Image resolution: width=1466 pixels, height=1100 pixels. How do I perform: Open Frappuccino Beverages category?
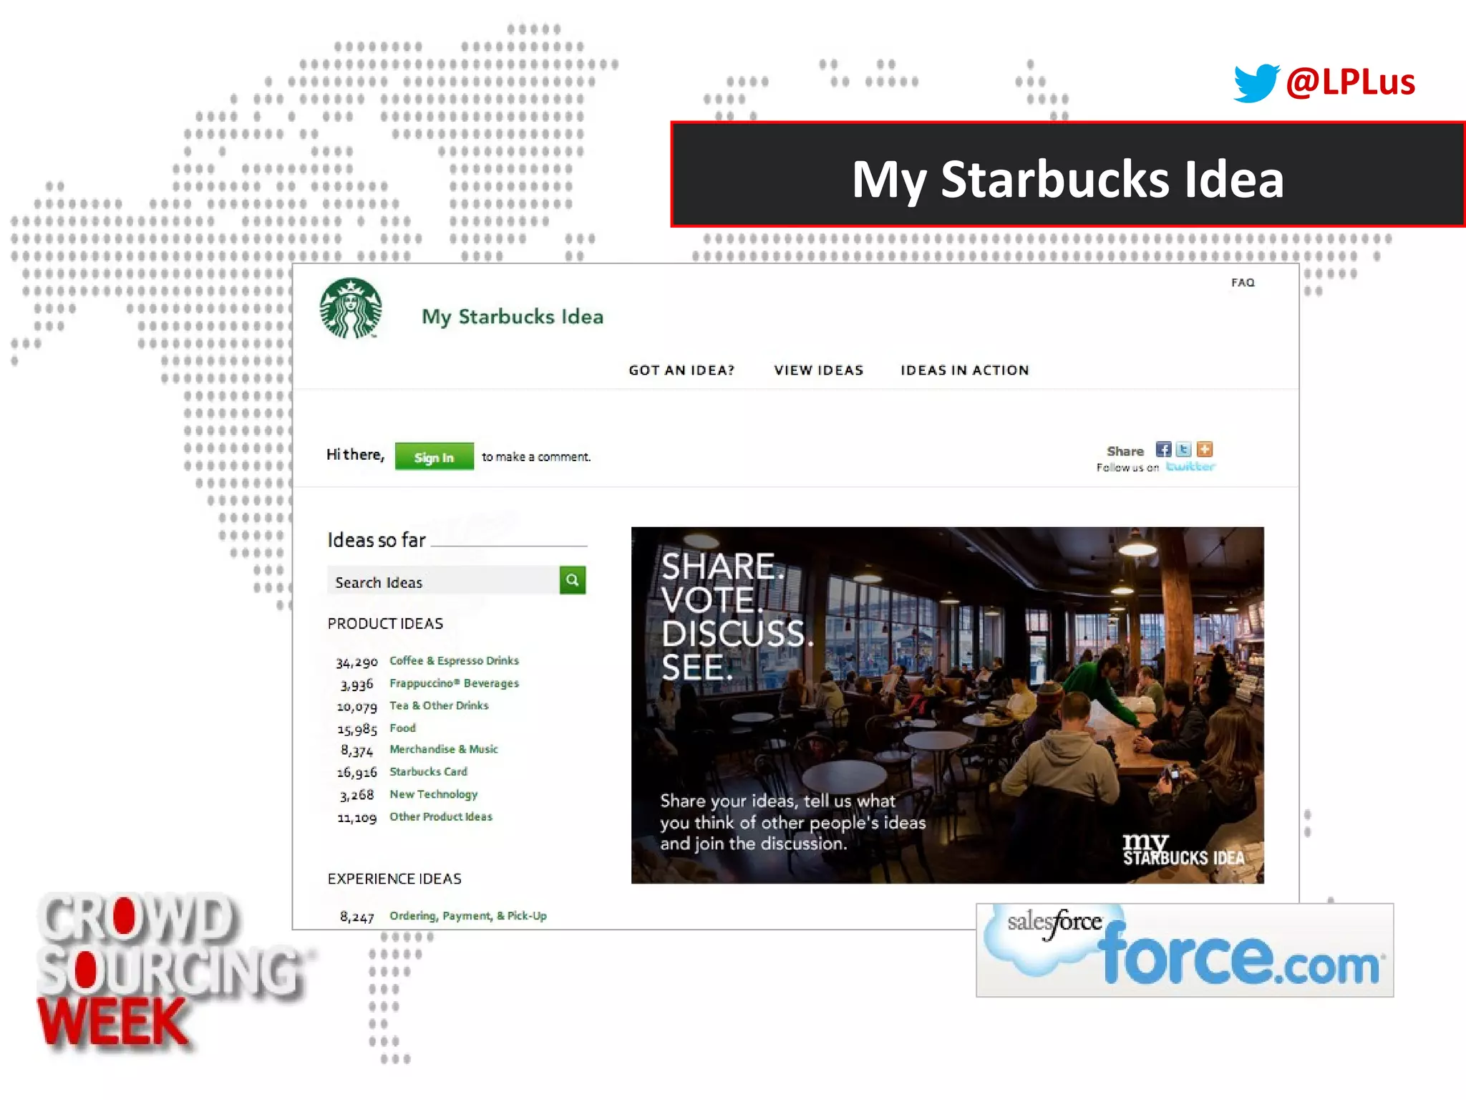(x=454, y=683)
